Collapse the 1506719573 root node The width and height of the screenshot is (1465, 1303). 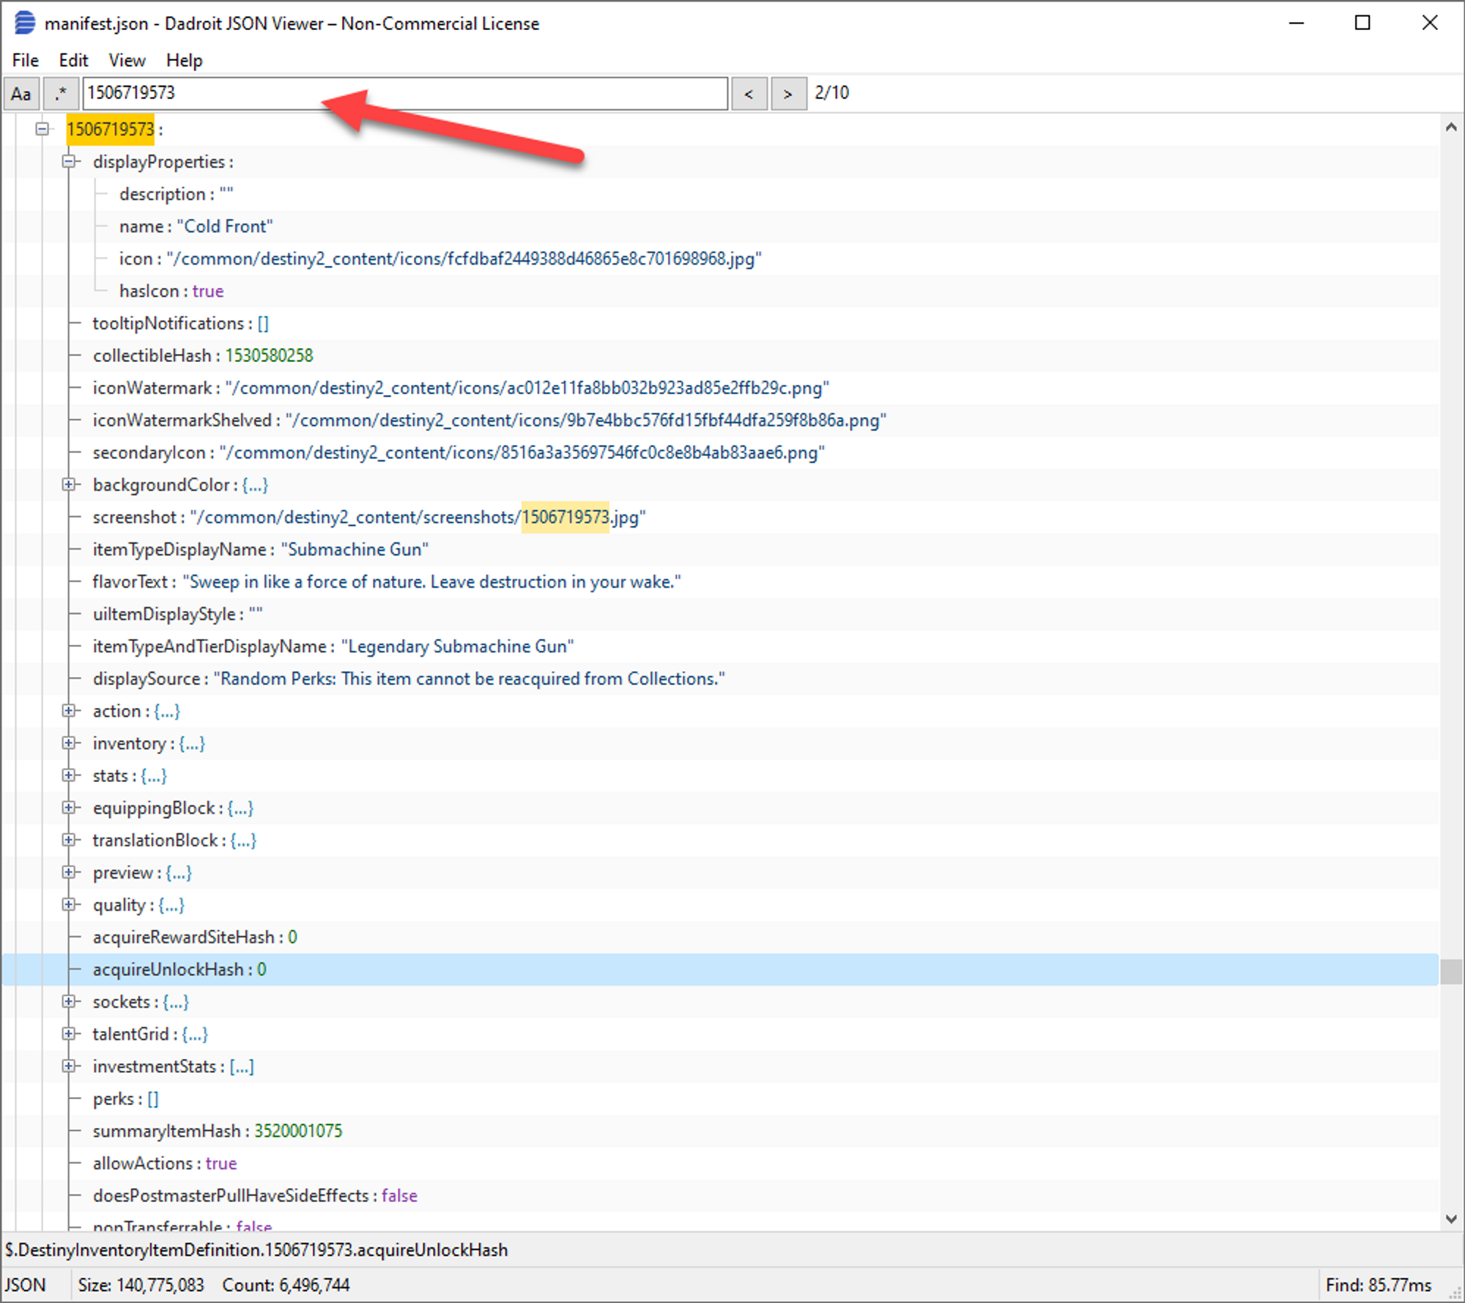42,129
